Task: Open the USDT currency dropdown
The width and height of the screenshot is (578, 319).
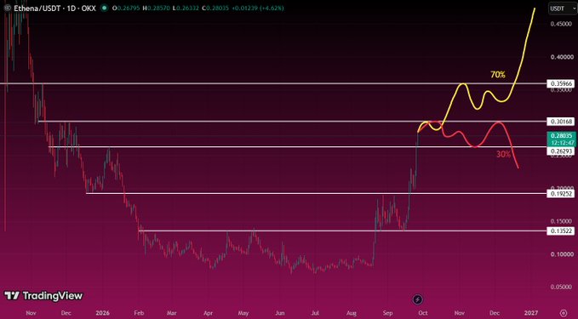Action: tap(563, 9)
